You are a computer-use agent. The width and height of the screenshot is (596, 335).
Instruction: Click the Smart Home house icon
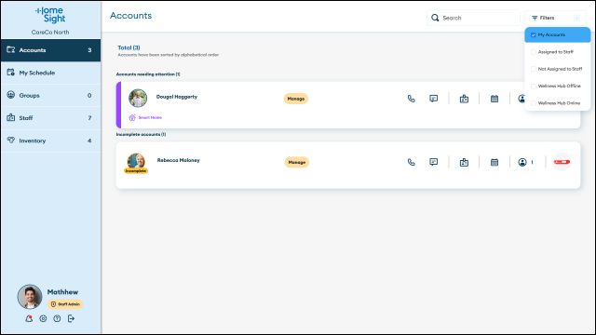coord(132,117)
